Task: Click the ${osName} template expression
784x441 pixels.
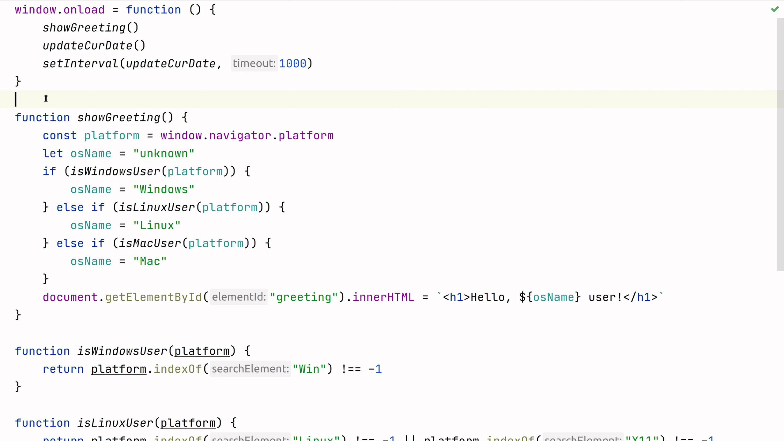Action: click(550, 297)
